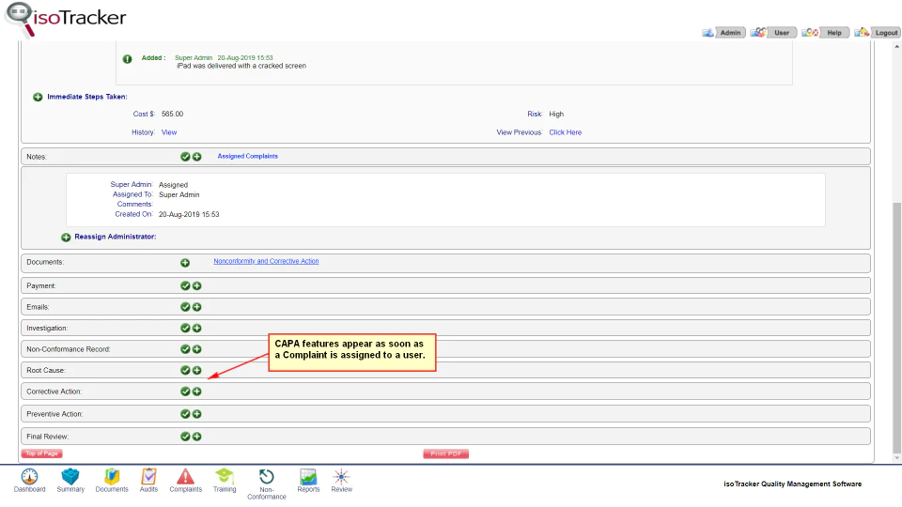
Task: Open the Non-Conformance module icon
Action: pos(266,484)
